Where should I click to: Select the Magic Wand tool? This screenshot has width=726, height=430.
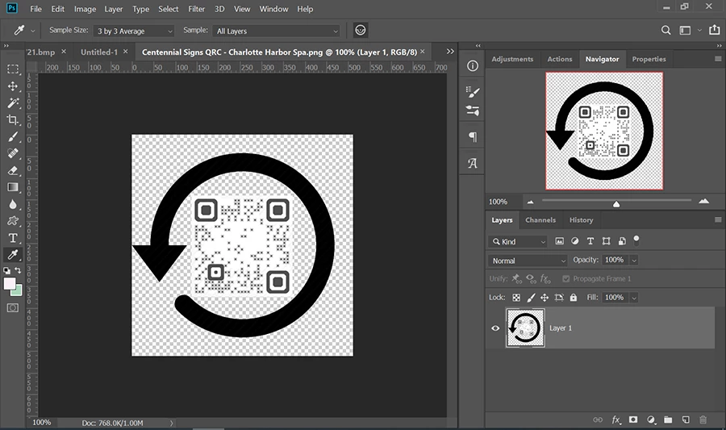(x=13, y=102)
